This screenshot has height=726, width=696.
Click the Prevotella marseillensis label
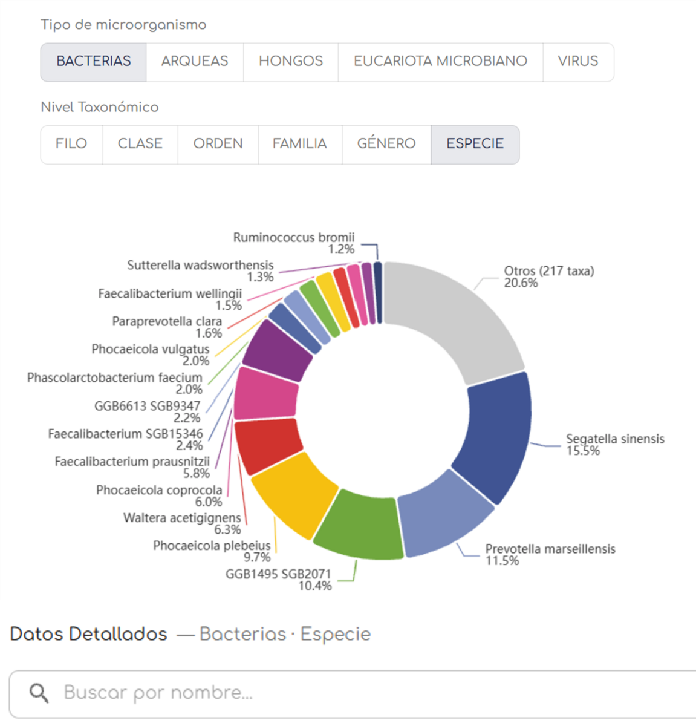click(x=550, y=555)
